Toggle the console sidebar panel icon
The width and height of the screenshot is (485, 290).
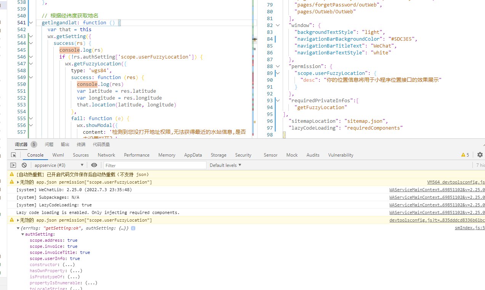tap(13, 165)
